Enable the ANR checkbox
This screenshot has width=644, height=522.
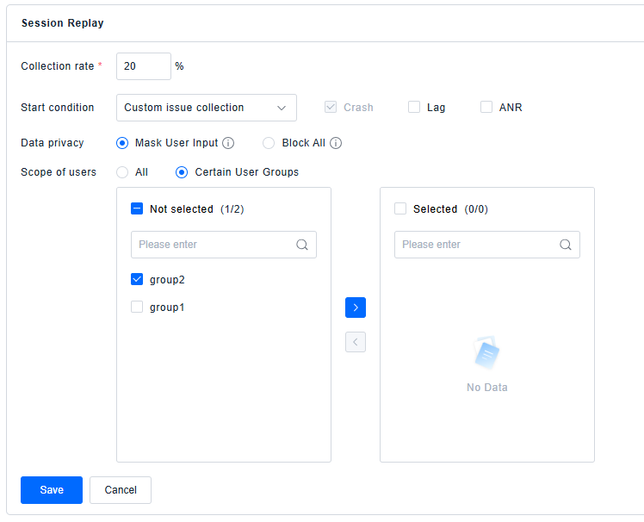486,108
